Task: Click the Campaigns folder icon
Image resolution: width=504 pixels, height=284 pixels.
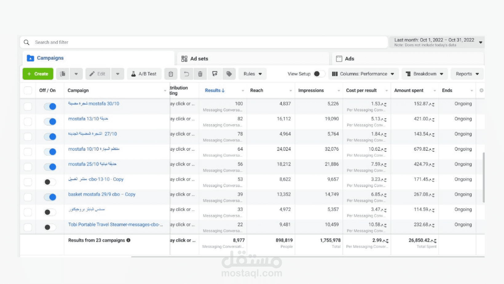Action: click(30, 58)
